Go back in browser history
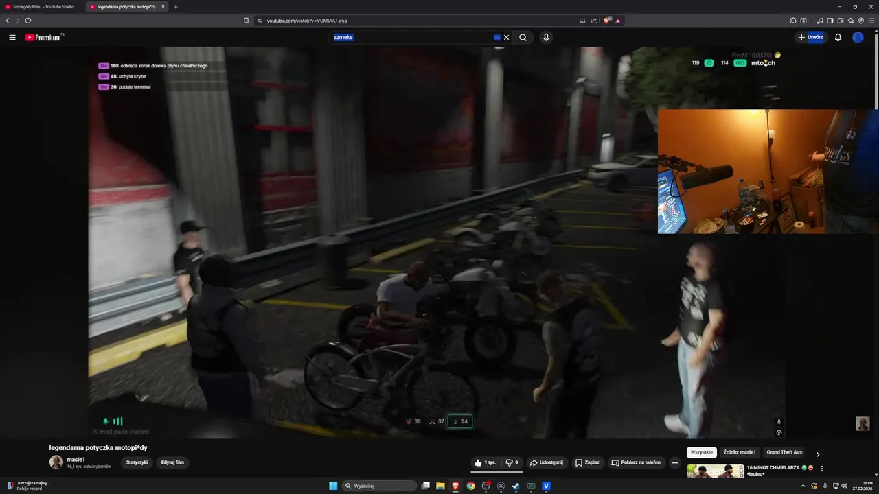 [x=8, y=21]
